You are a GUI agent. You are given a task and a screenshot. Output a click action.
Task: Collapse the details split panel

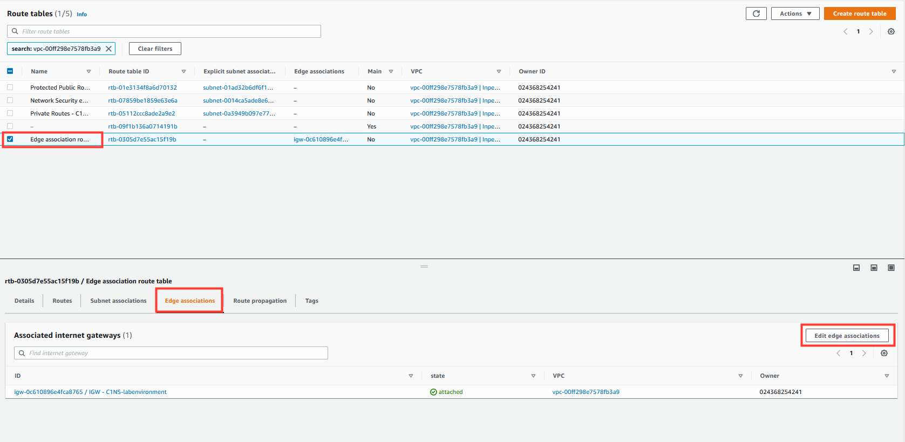click(856, 268)
